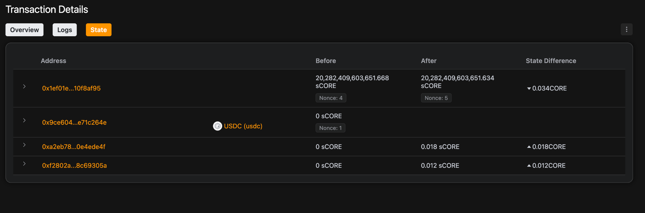Screen dimensions: 645x213
Task: Click the 0.012CORE state difference value
Action: [546, 166]
